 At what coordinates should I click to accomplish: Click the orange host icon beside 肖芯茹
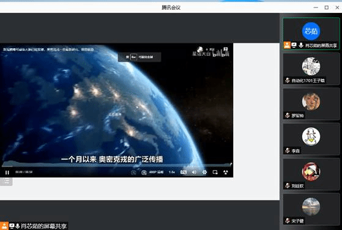pyautogui.click(x=287, y=45)
